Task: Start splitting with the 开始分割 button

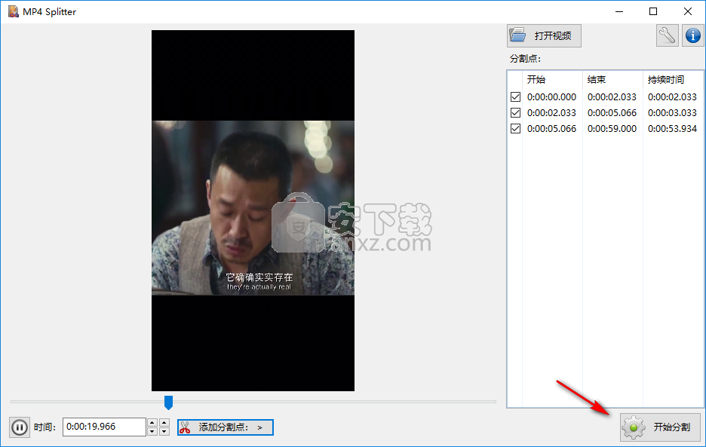Action: click(x=660, y=427)
